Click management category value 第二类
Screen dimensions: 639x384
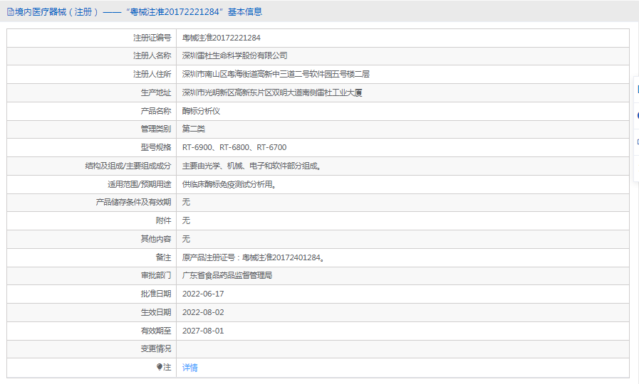(x=194, y=129)
